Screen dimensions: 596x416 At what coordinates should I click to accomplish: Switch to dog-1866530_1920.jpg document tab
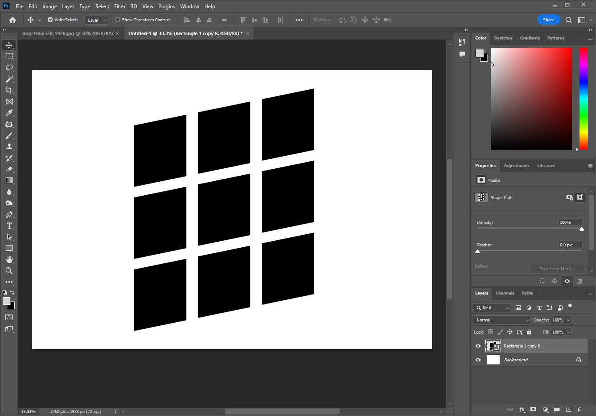pyautogui.click(x=68, y=33)
